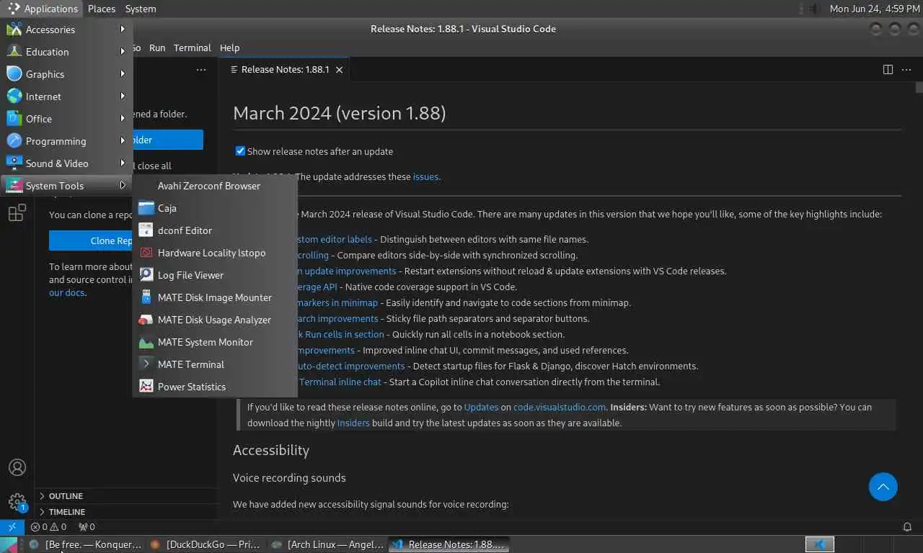Image resolution: width=923 pixels, height=553 pixels.
Task: Follow the nightly Insiders link
Action: (353, 423)
